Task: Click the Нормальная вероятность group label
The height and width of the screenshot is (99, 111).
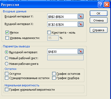Action: click(x=22, y=85)
